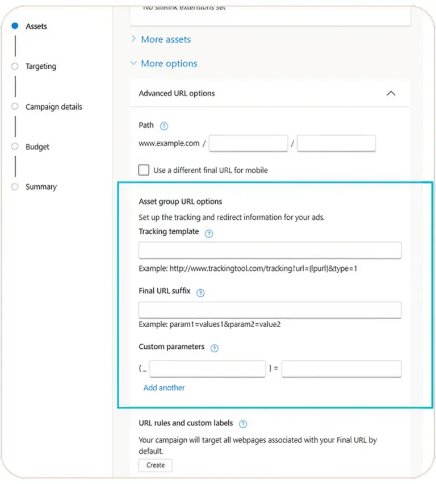The height and width of the screenshot is (484, 436).
Task: Select the Campaign details step circle
Action: click(x=15, y=106)
